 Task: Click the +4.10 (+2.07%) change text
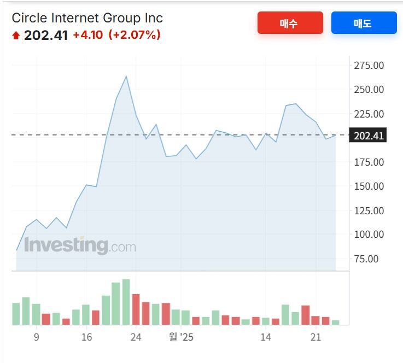[x=116, y=36]
